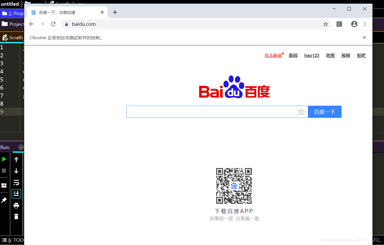Click the camera image-search icon
This screenshot has width=384, height=245.
click(x=301, y=112)
